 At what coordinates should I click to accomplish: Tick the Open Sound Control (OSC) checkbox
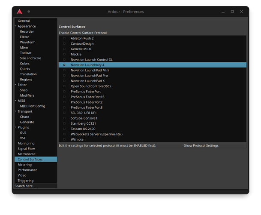[x=64, y=86]
